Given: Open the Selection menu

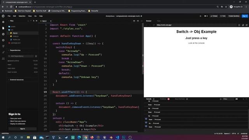Looking at the screenshot, I should tap(22, 16).
